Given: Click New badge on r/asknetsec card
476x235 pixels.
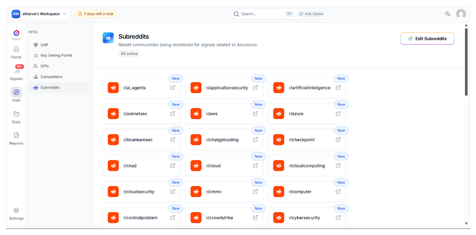Looking at the screenshot, I should pos(176,104).
